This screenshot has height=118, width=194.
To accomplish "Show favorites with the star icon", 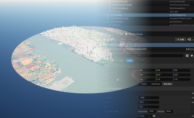I will (192, 56).
